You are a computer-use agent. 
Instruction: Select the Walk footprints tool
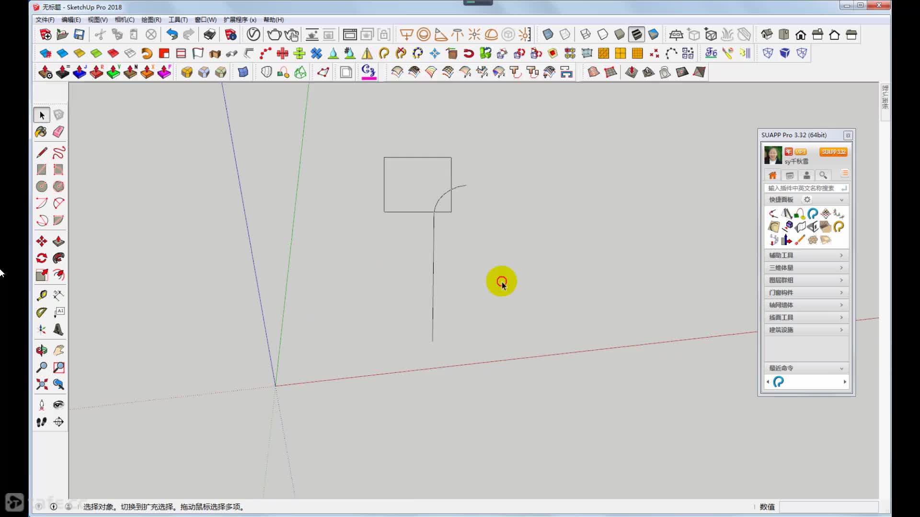tap(42, 422)
